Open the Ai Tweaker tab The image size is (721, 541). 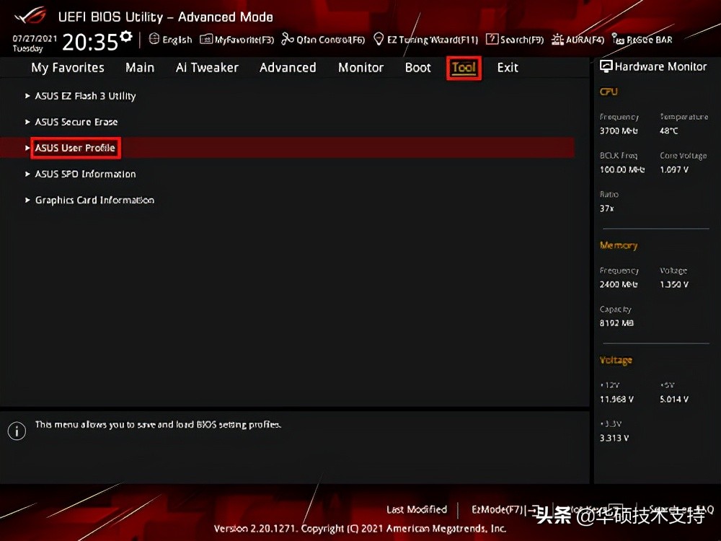coord(207,68)
